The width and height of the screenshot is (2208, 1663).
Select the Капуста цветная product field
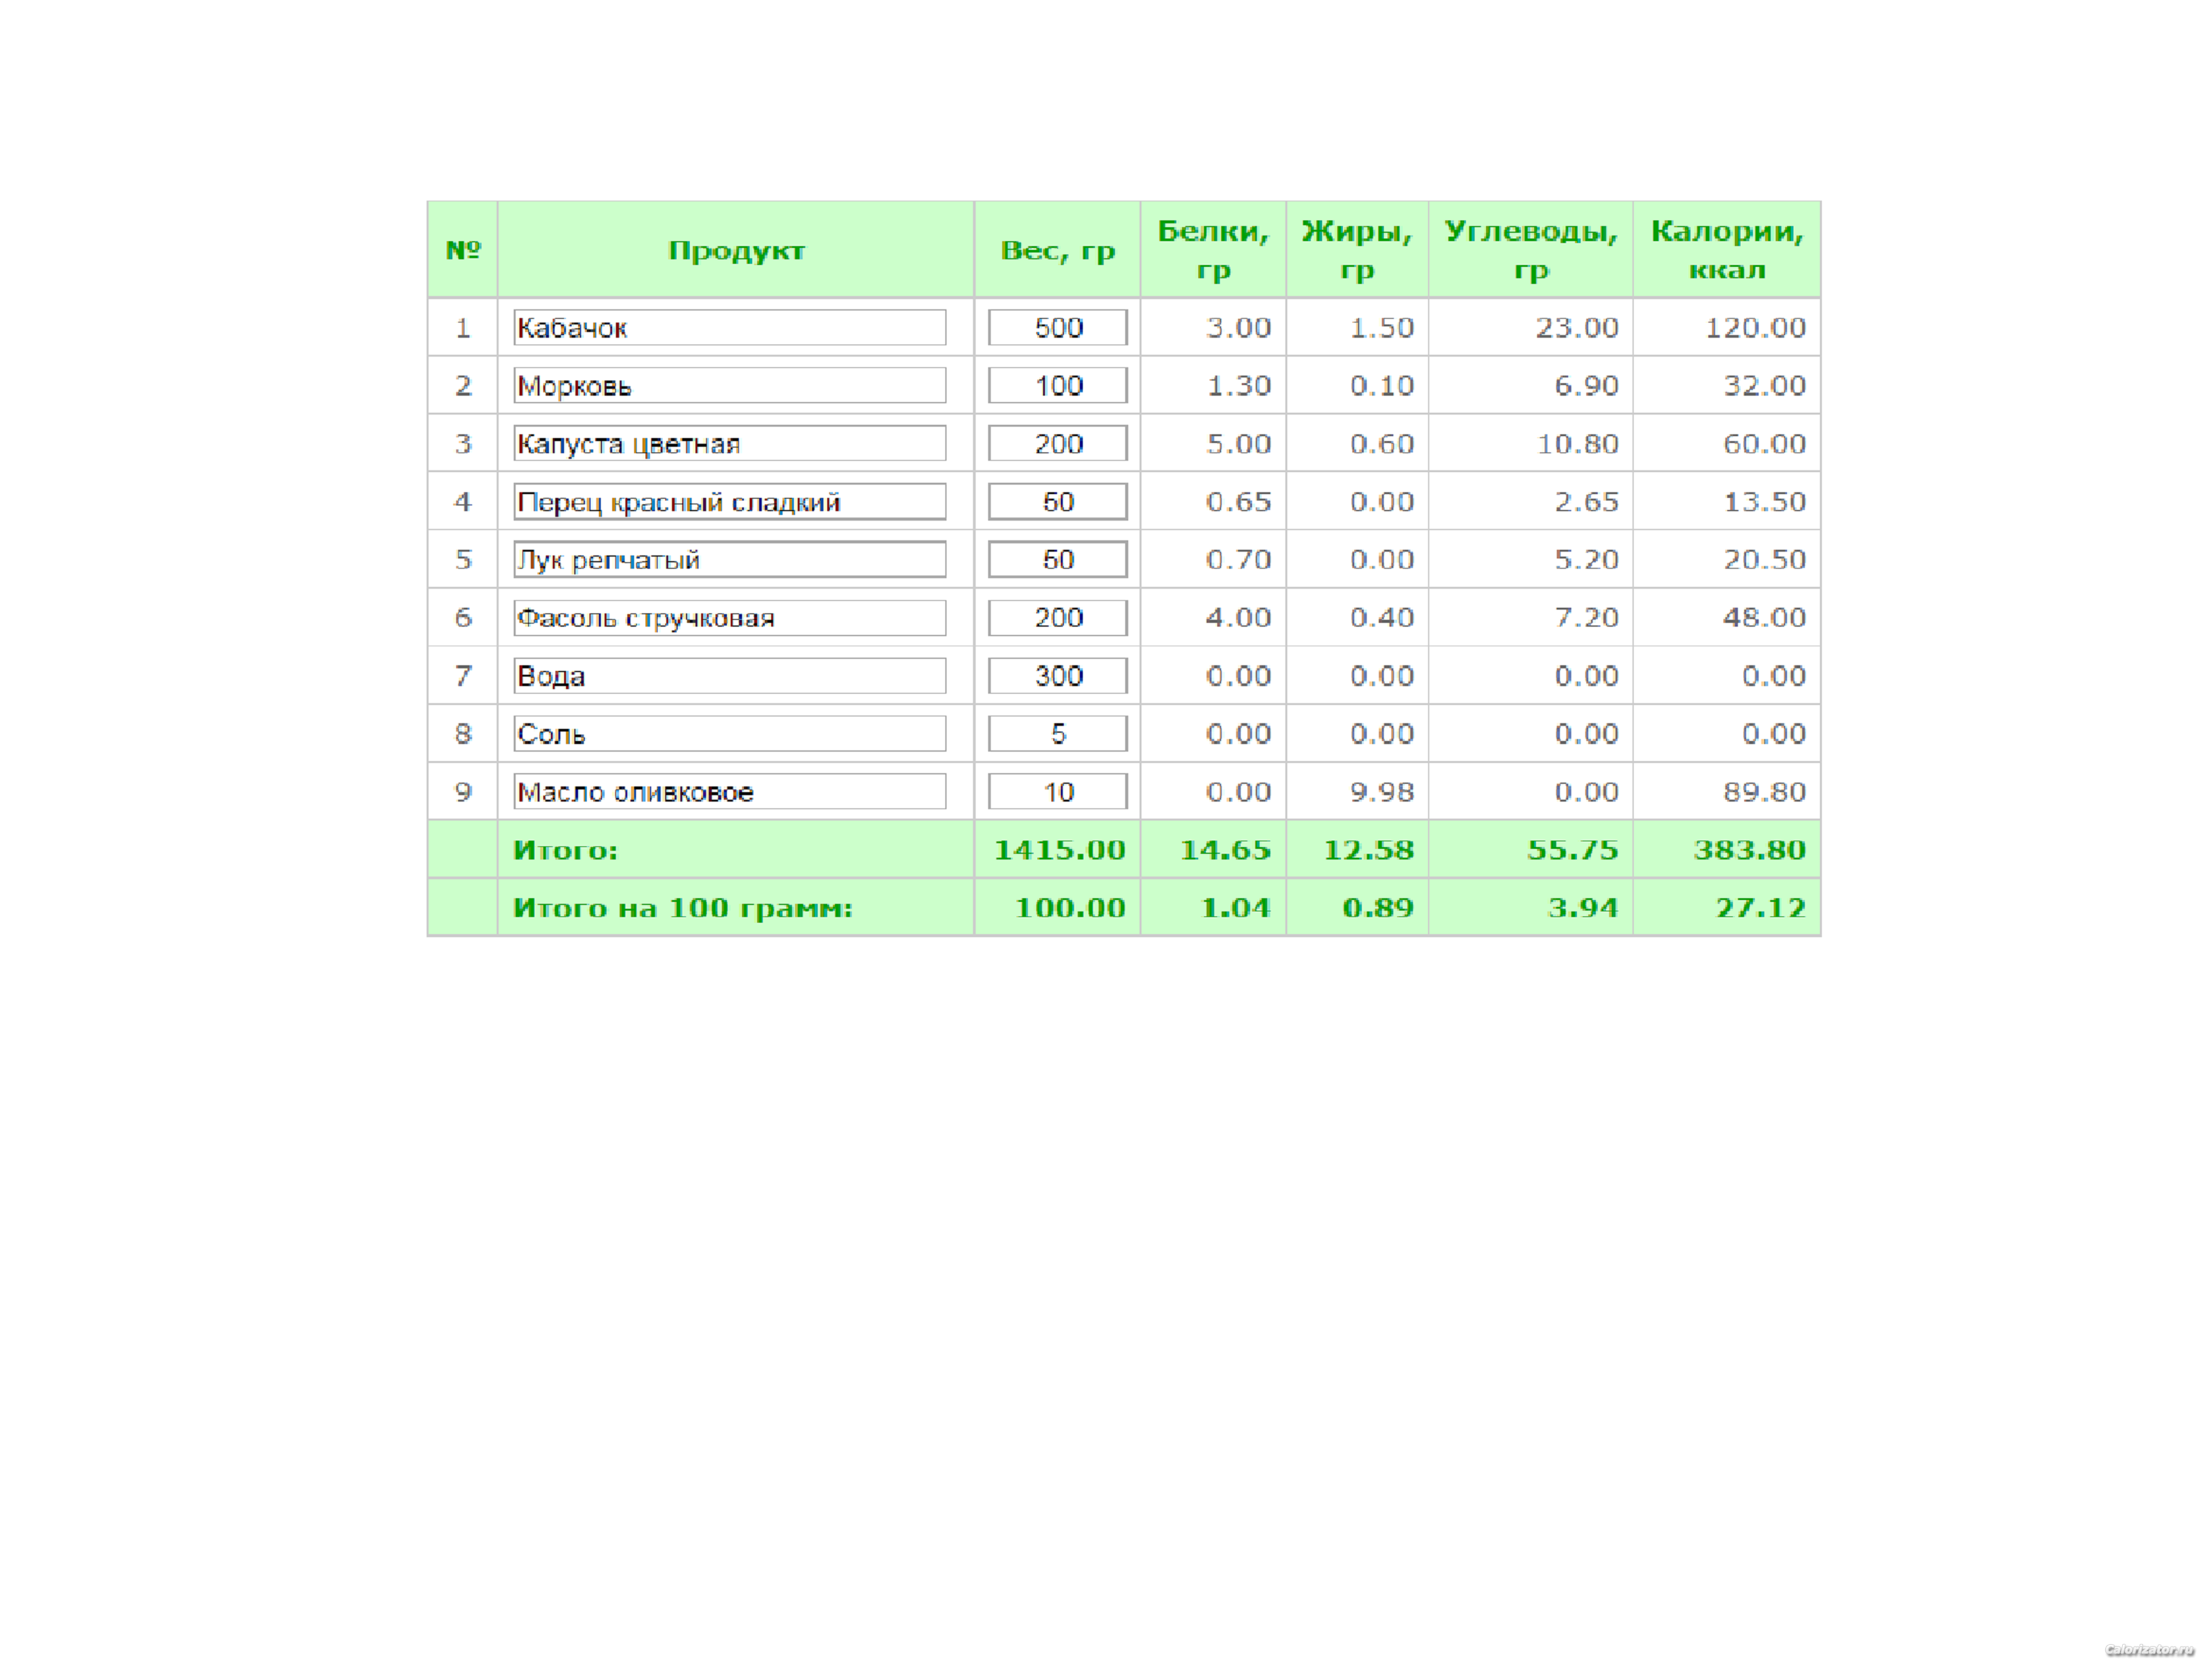tap(729, 443)
